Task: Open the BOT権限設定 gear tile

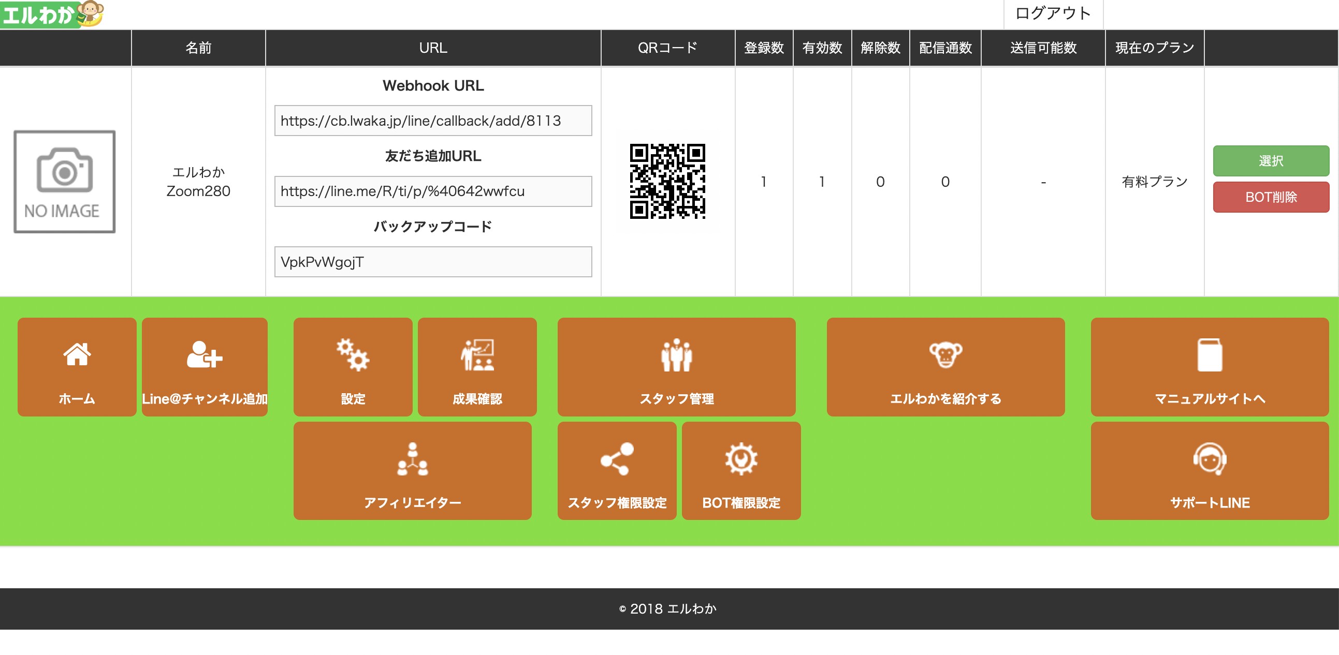Action: (x=741, y=471)
